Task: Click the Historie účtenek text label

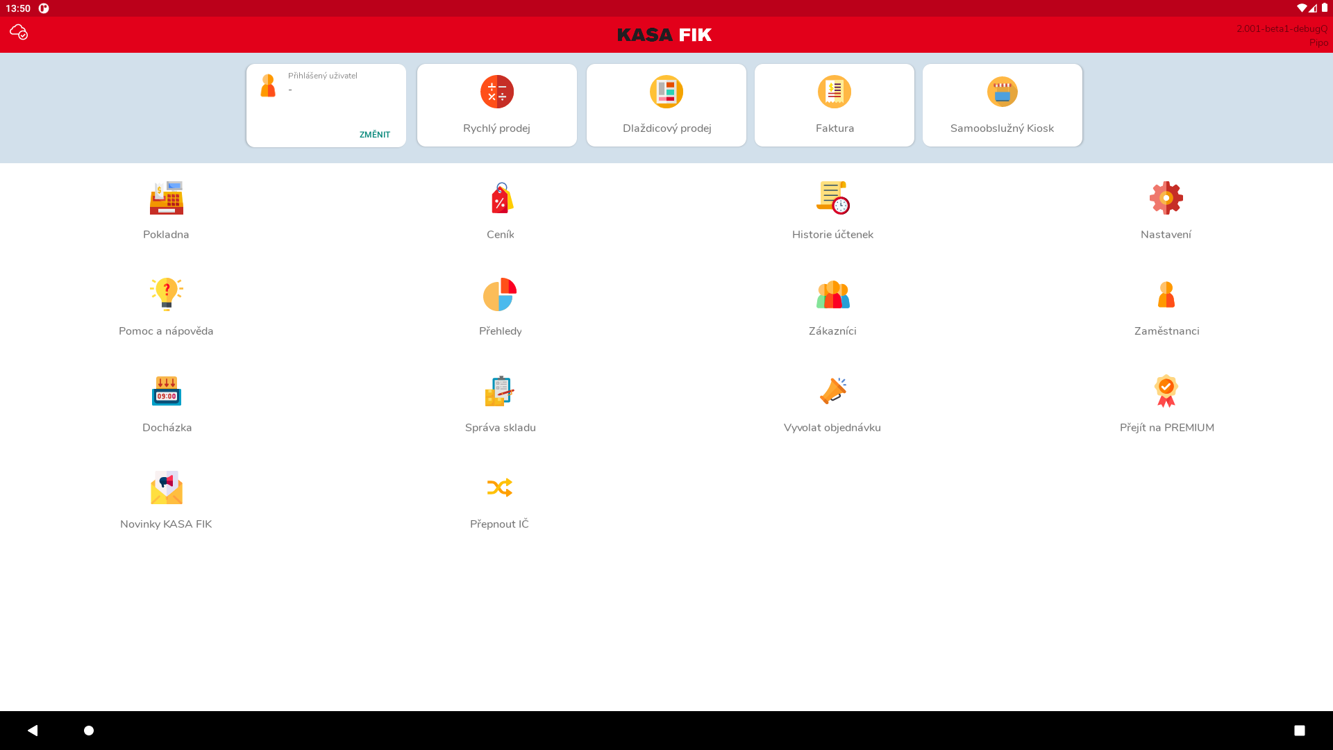Action: point(832,235)
